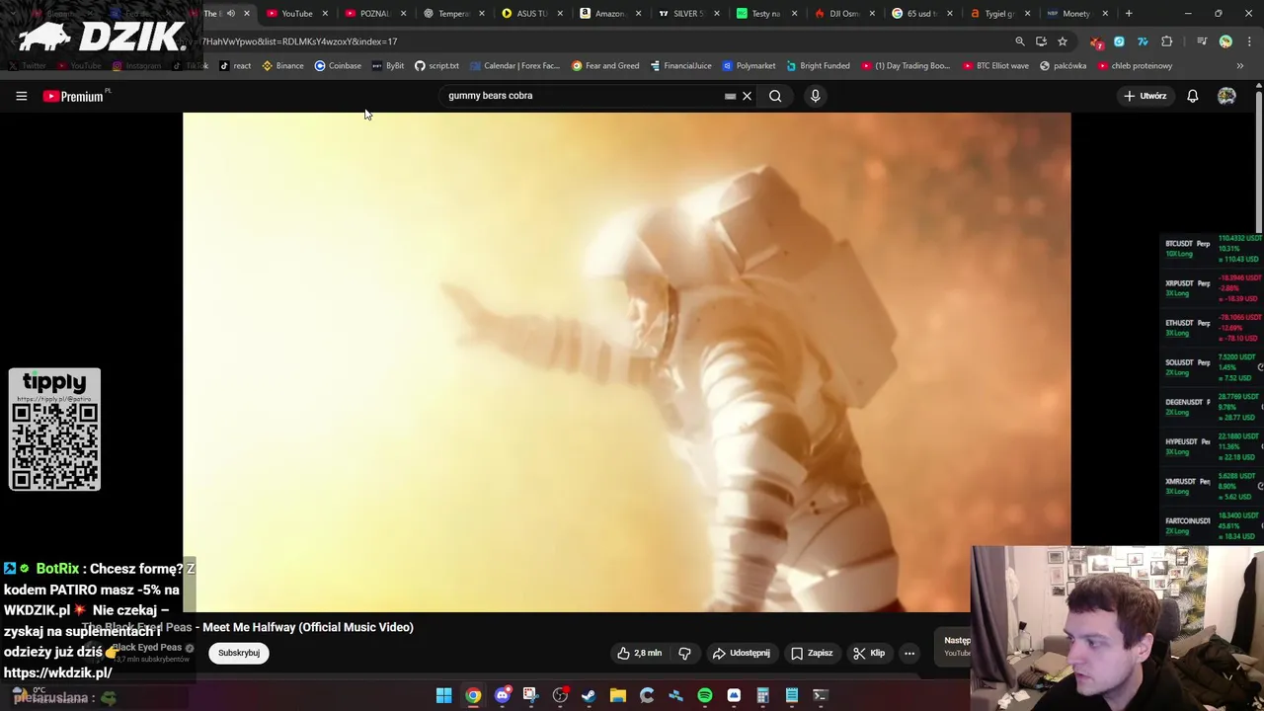Go to YouTube Premium home logo
1264x711 pixels.
click(x=73, y=96)
